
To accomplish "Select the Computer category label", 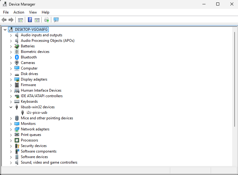I will 29,68.
